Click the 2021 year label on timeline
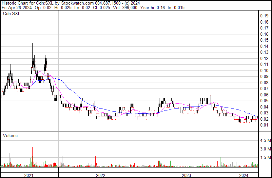 click(29, 175)
